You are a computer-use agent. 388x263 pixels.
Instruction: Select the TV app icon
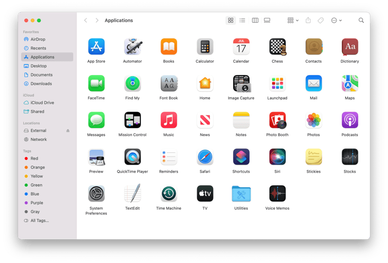[x=205, y=194]
